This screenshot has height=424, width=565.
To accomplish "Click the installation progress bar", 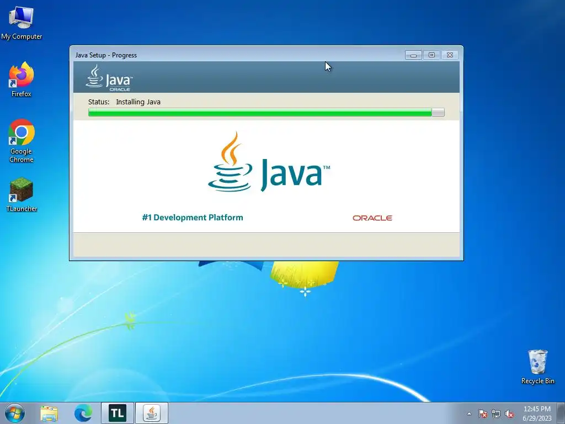I will [266, 112].
